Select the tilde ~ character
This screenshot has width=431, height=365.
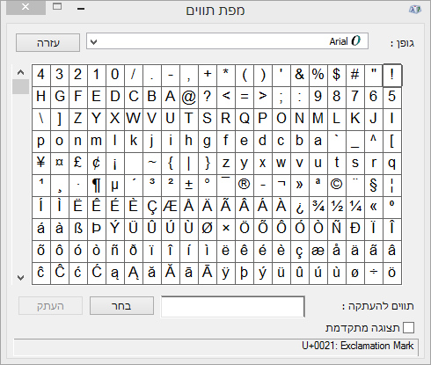(x=152, y=164)
